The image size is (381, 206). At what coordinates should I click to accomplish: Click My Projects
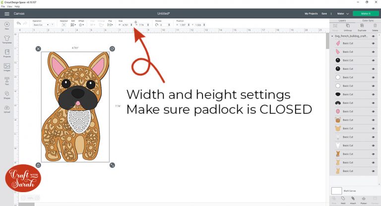click(x=311, y=14)
